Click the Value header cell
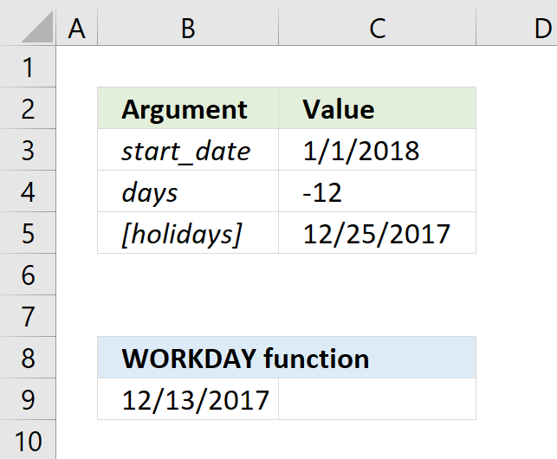Screen dimensions: 557x459 tap(378, 108)
